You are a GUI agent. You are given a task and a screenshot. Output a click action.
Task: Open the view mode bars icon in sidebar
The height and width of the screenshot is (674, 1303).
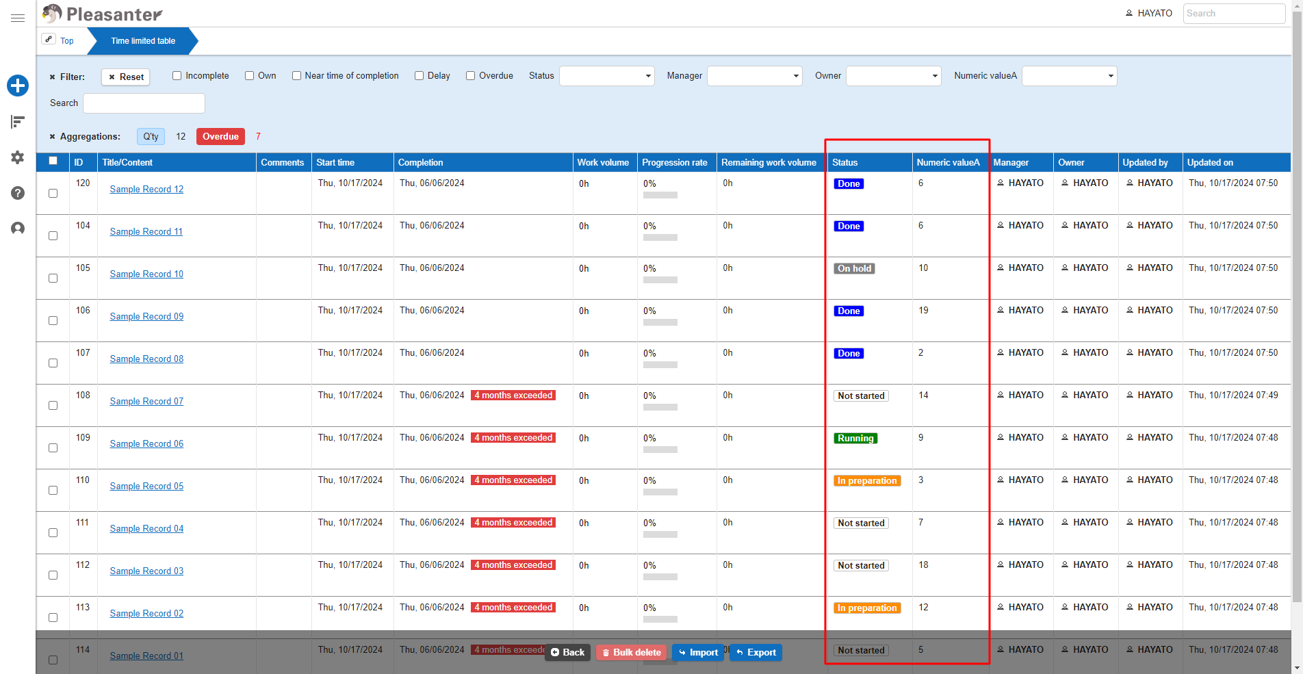[18, 122]
